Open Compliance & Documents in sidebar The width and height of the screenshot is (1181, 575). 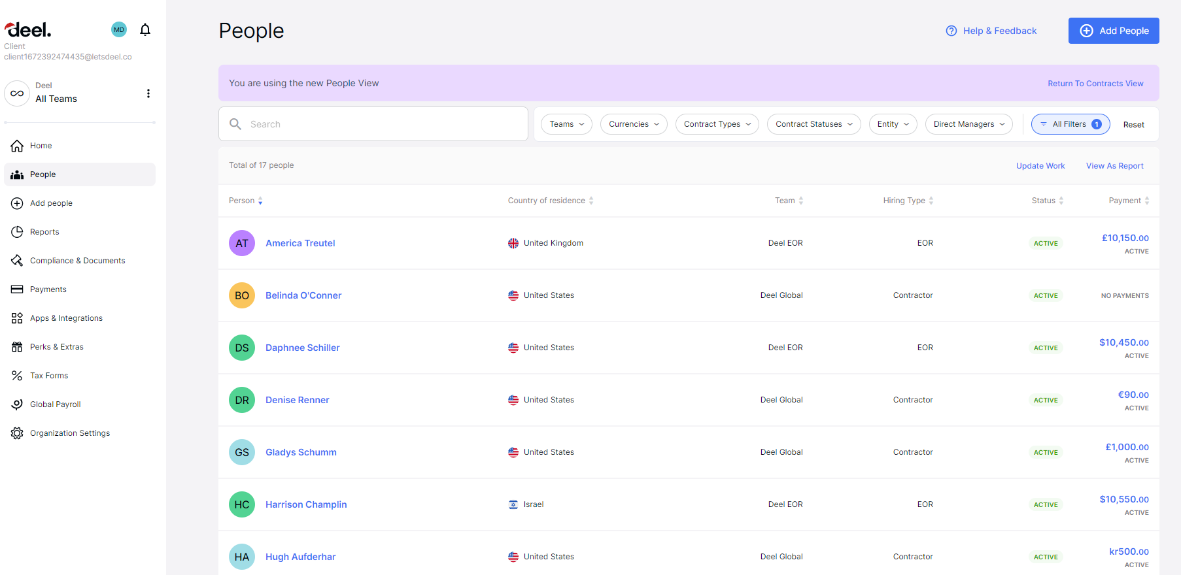tap(77, 261)
